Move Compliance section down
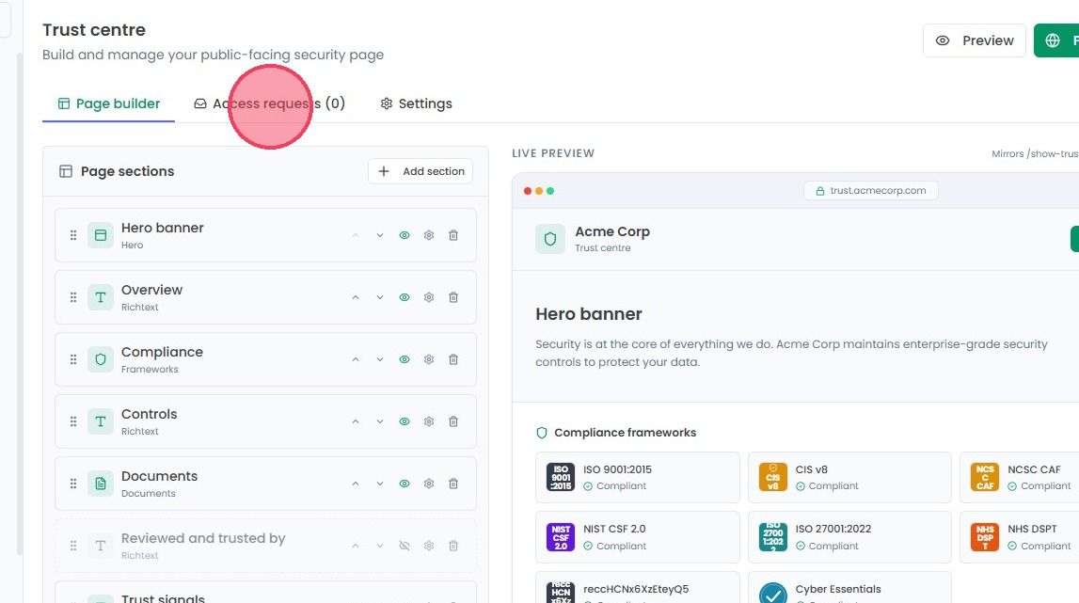The image size is (1079, 603). [380, 359]
